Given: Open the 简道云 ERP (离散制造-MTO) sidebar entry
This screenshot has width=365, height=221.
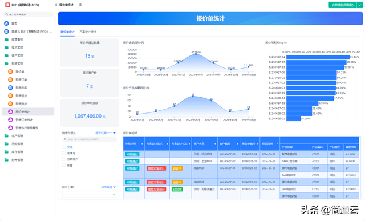Looking at the screenshot, I should (28, 31).
